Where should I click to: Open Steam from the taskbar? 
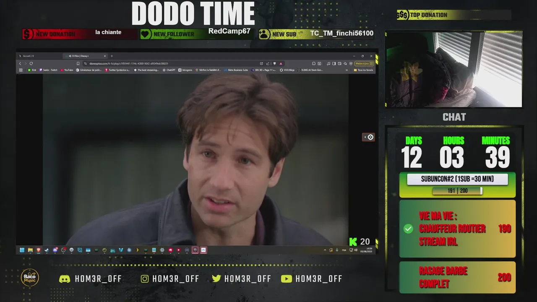47,250
